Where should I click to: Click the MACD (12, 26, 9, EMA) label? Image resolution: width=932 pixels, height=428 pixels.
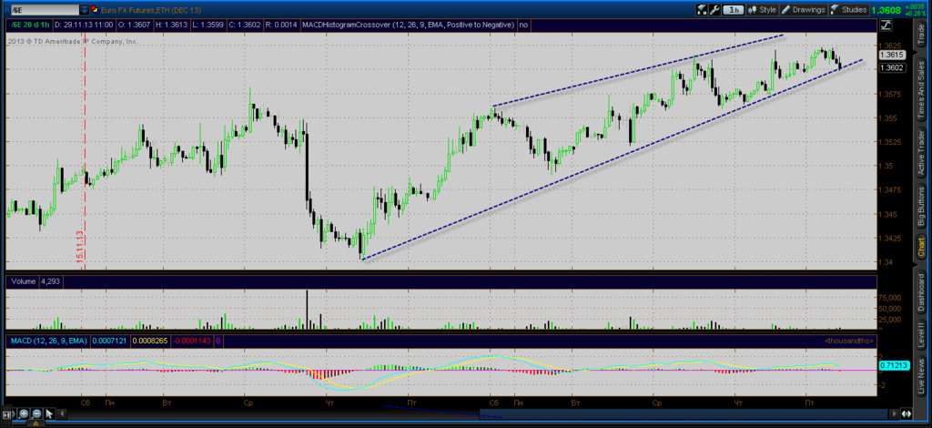coord(47,341)
